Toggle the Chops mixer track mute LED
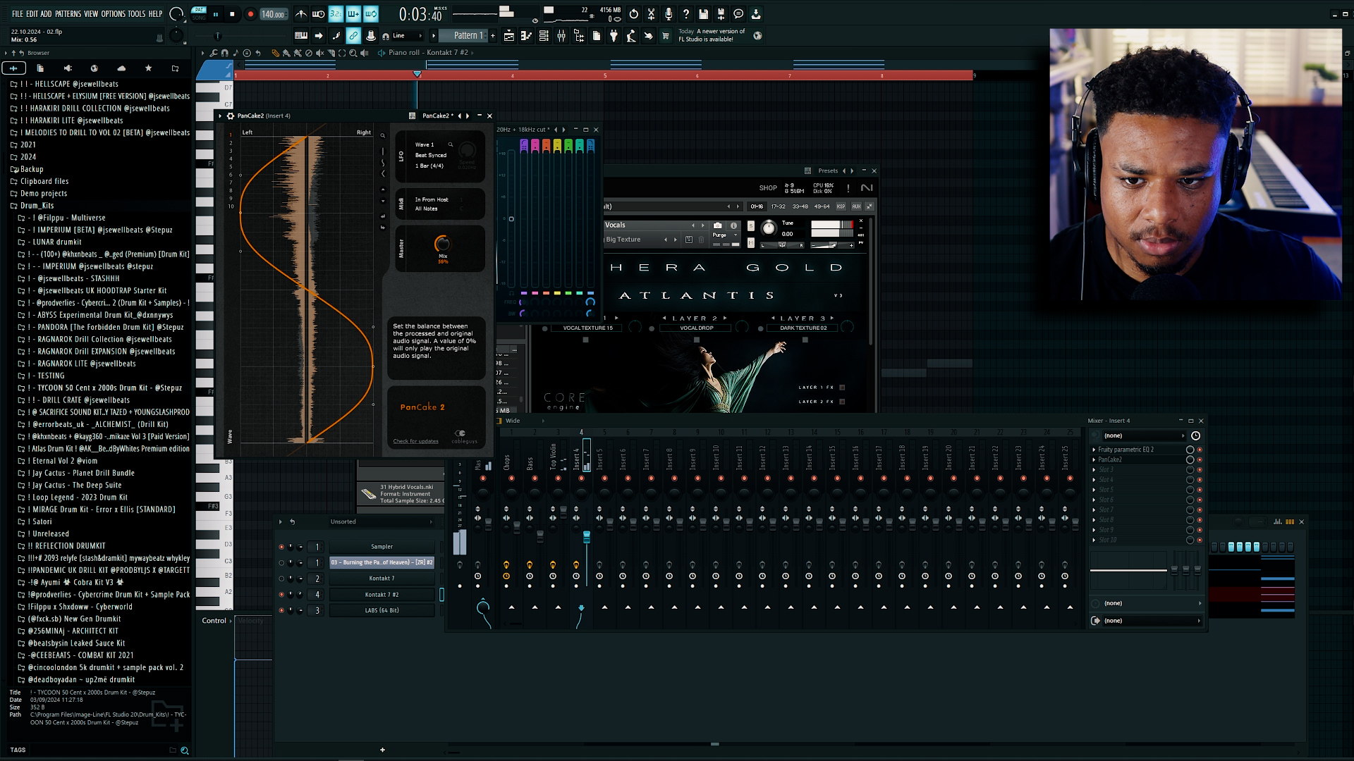Viewport: 1354px width, 761px height. click(511, 478)
